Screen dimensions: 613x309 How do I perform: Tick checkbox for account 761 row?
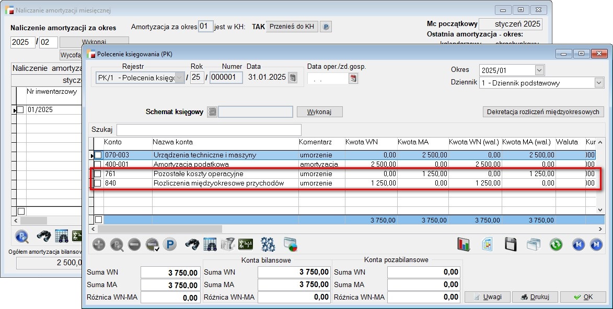[x=98, y=174]
